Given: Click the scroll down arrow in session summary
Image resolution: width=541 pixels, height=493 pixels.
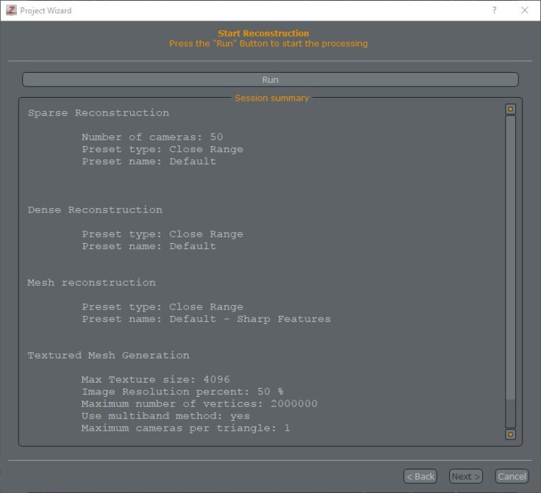Looking at the screenshot, I should click(510, 434).
